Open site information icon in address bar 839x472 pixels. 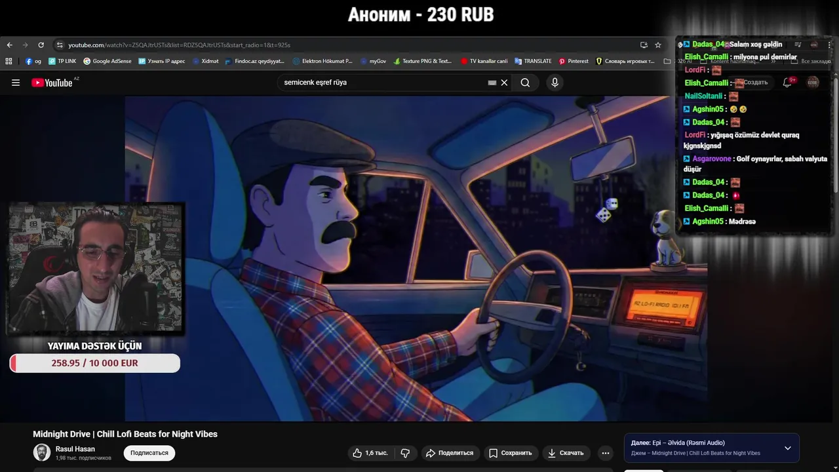pyautogui.click(x=60, y=45)
